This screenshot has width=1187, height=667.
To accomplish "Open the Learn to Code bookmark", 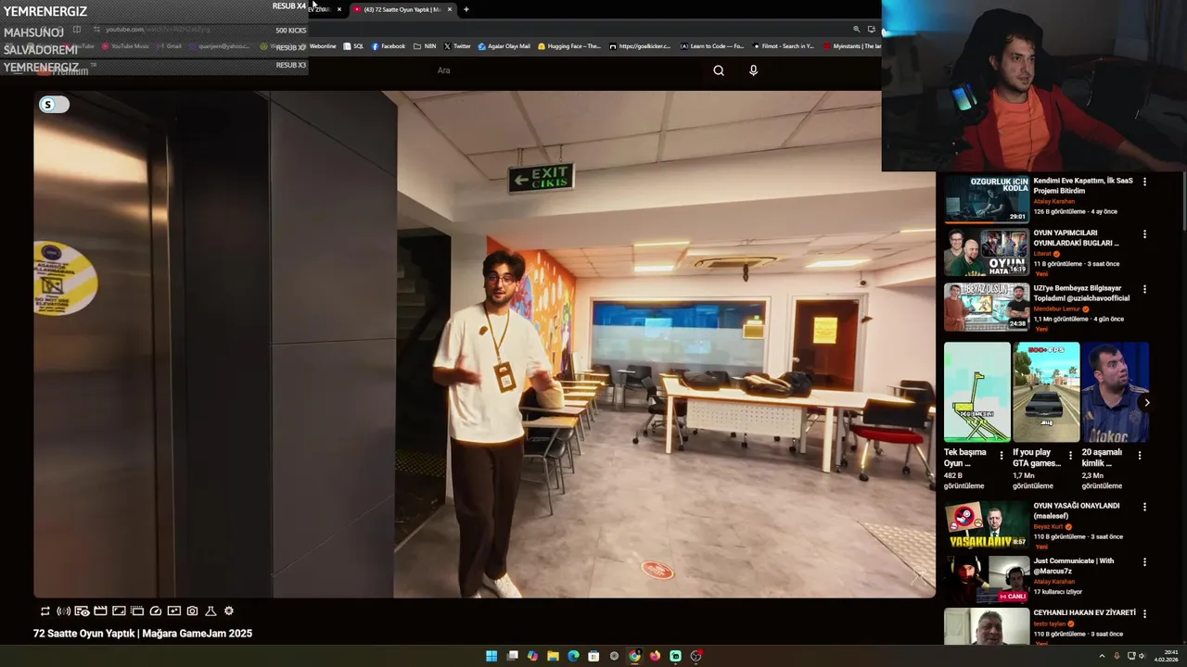I will pyautogui.click(x=712, y=46).
